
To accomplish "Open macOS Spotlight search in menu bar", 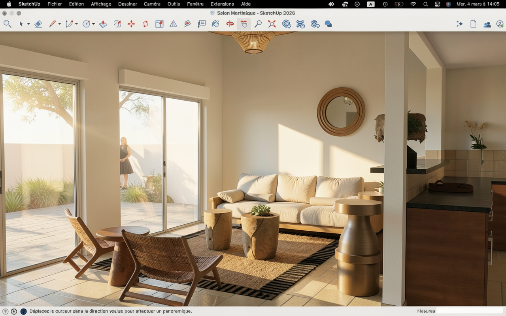I will pos(425,4).
